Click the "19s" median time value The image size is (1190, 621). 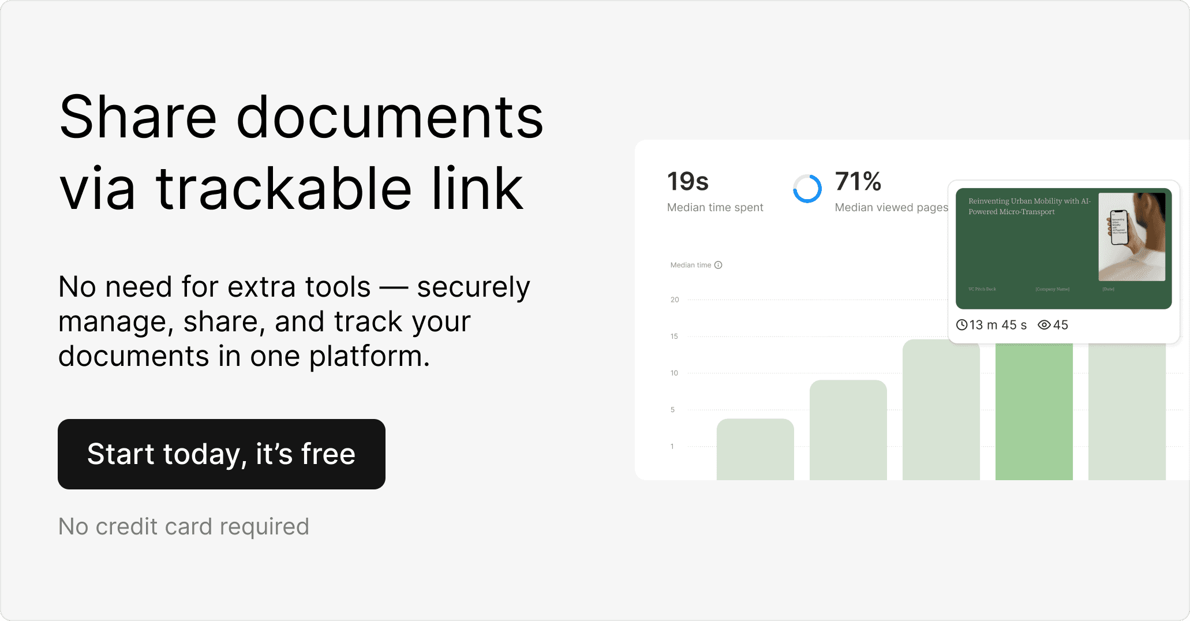(x=688, y=182)
